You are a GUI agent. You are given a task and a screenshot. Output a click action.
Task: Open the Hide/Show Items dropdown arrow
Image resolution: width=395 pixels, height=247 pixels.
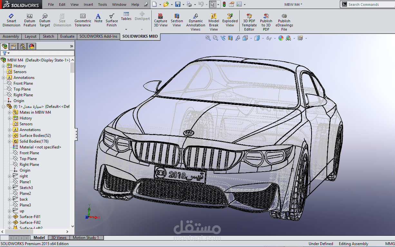click(x=274, y=38)
